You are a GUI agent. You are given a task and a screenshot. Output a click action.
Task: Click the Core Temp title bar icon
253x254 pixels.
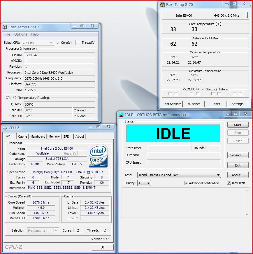(5, 27)
